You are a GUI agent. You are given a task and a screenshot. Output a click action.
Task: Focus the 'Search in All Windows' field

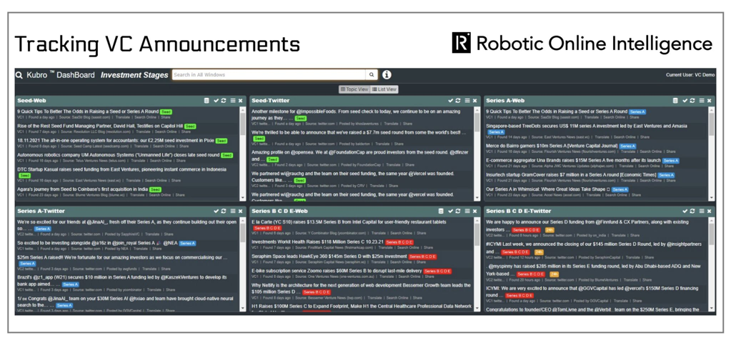click(269, 75)
